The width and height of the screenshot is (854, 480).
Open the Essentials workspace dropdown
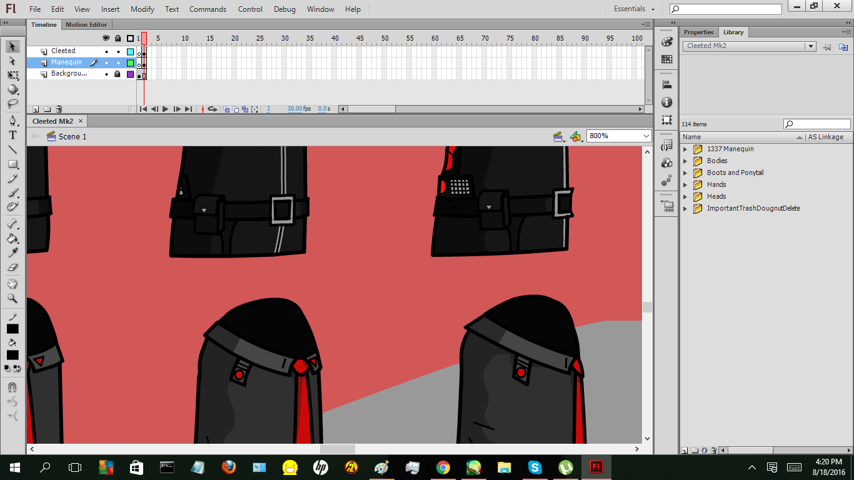click(x=634, y=9)
